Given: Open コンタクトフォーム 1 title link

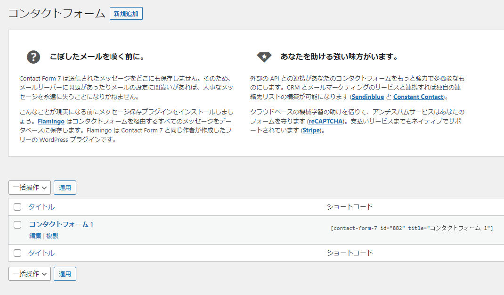Looking at the screenshot, I should tap(61, 224).
